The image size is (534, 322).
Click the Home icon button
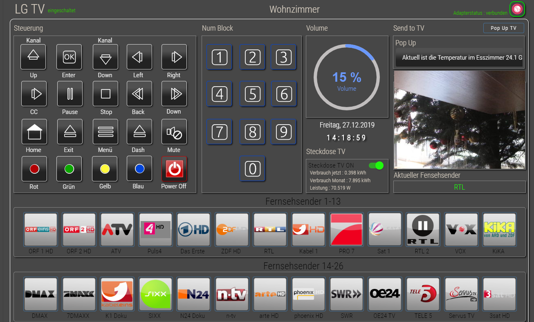click(x=34, y=132)
